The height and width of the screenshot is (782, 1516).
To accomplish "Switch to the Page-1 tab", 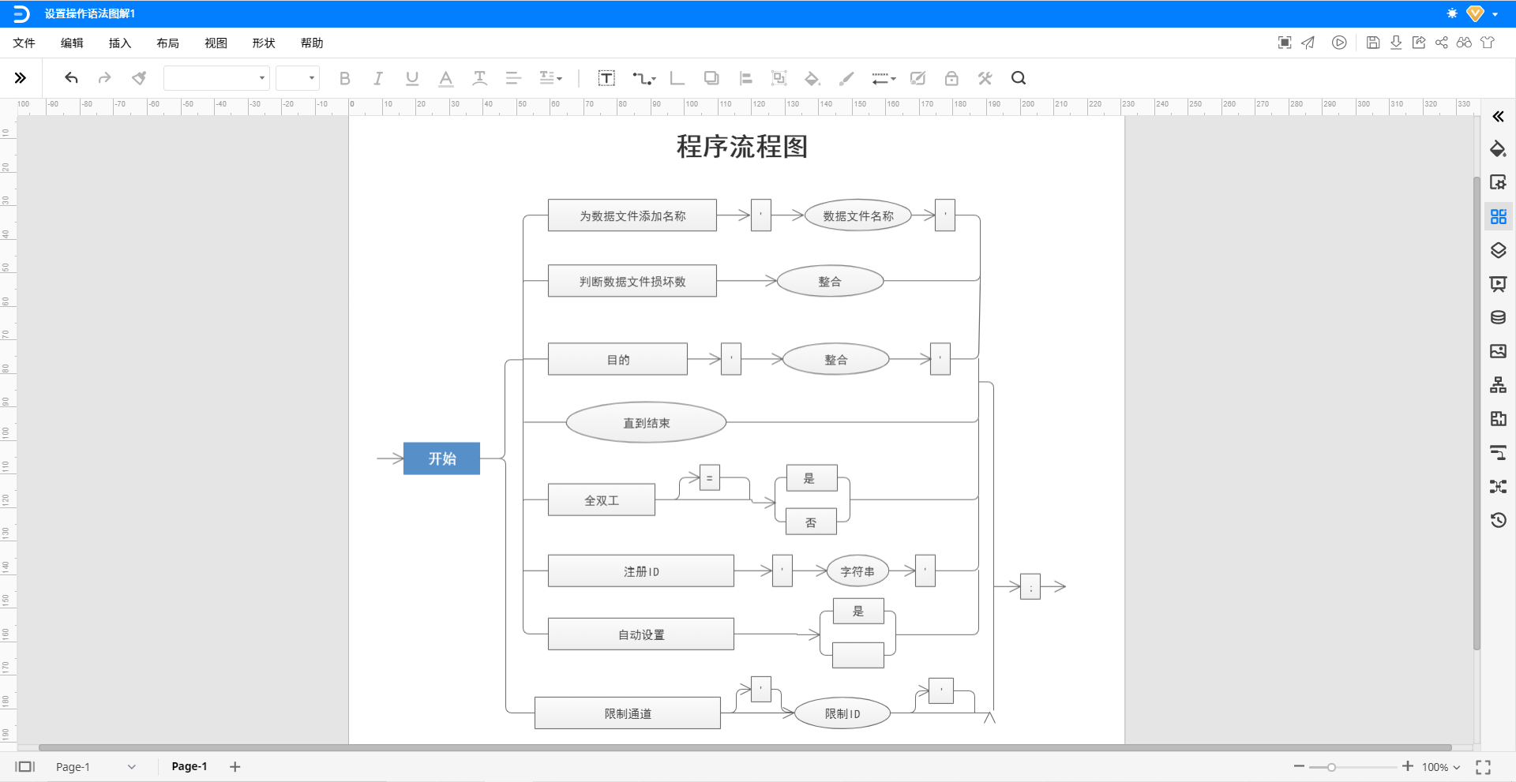I will point(189,766).
